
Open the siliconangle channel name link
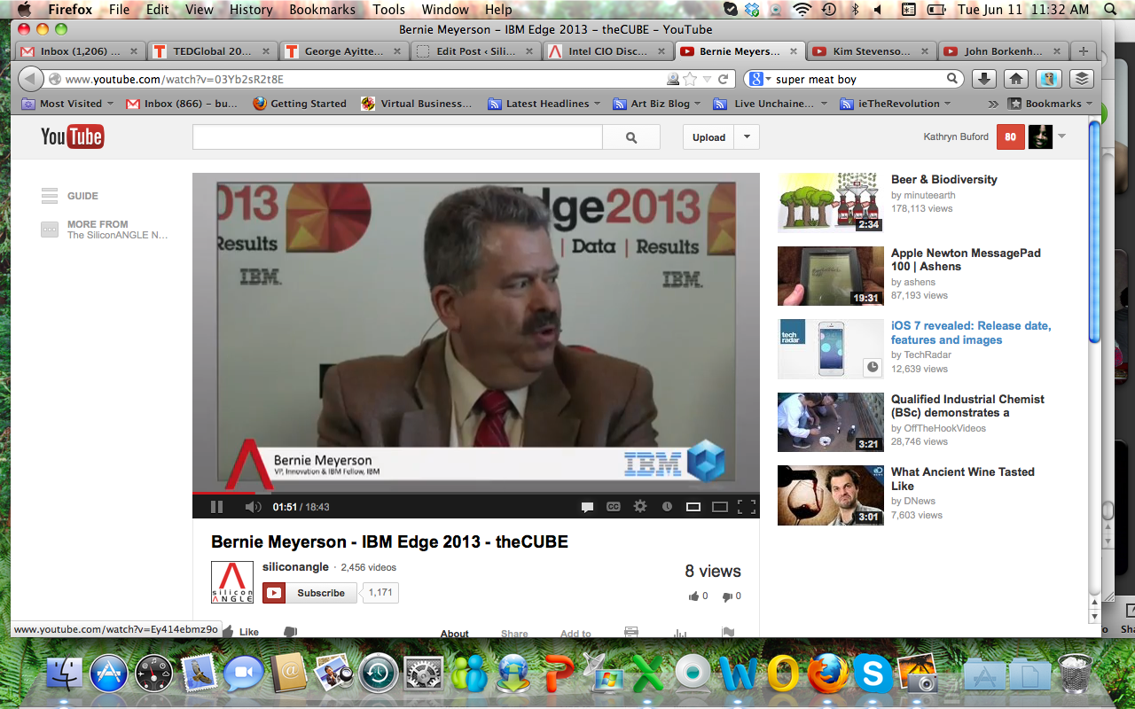pos(295,567)
